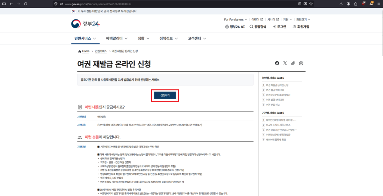Image resolution: width=383 pixels, height=196 pixels.
Task: Share page on Facebook icon
Action: coord(277,63)
